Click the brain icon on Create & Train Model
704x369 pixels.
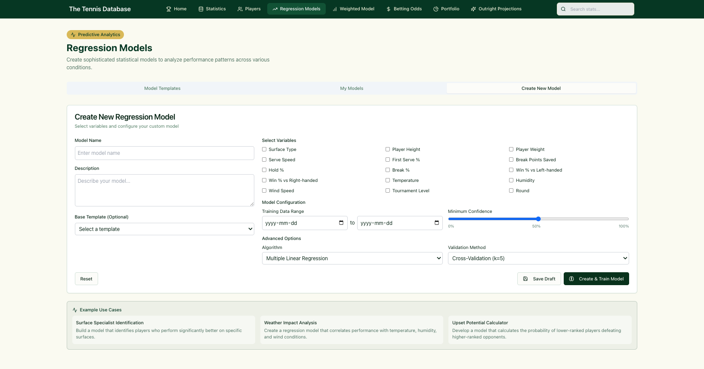coord(571,279)
